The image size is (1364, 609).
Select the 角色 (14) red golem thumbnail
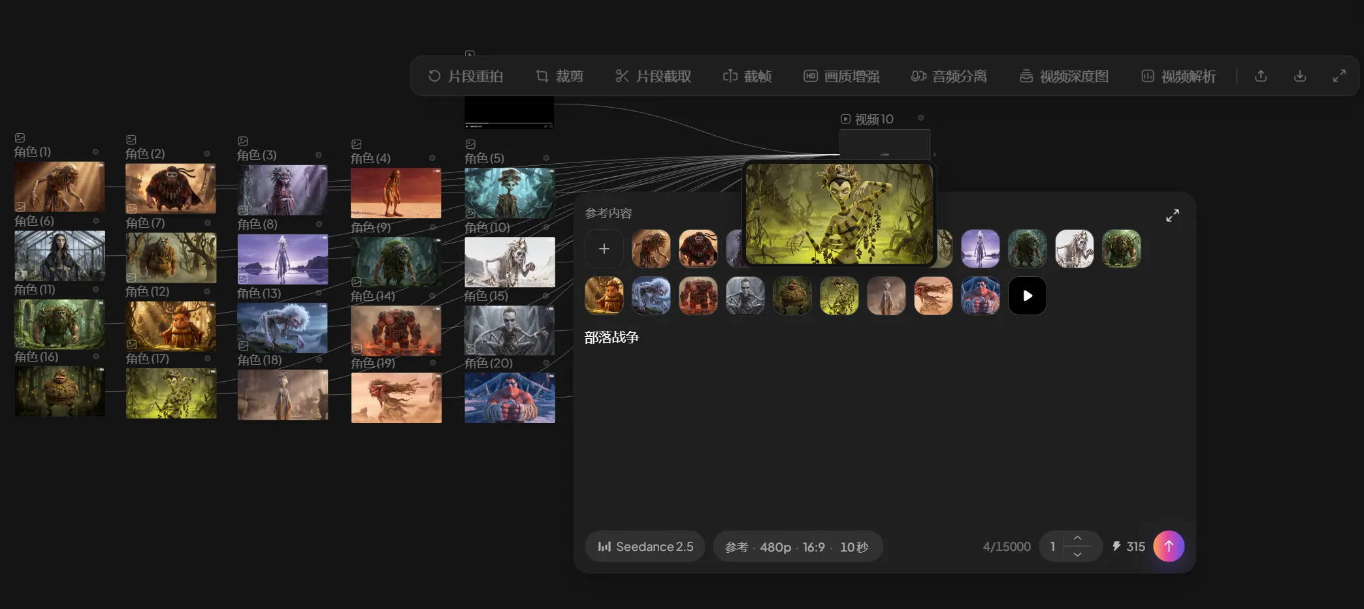(396, 331)
